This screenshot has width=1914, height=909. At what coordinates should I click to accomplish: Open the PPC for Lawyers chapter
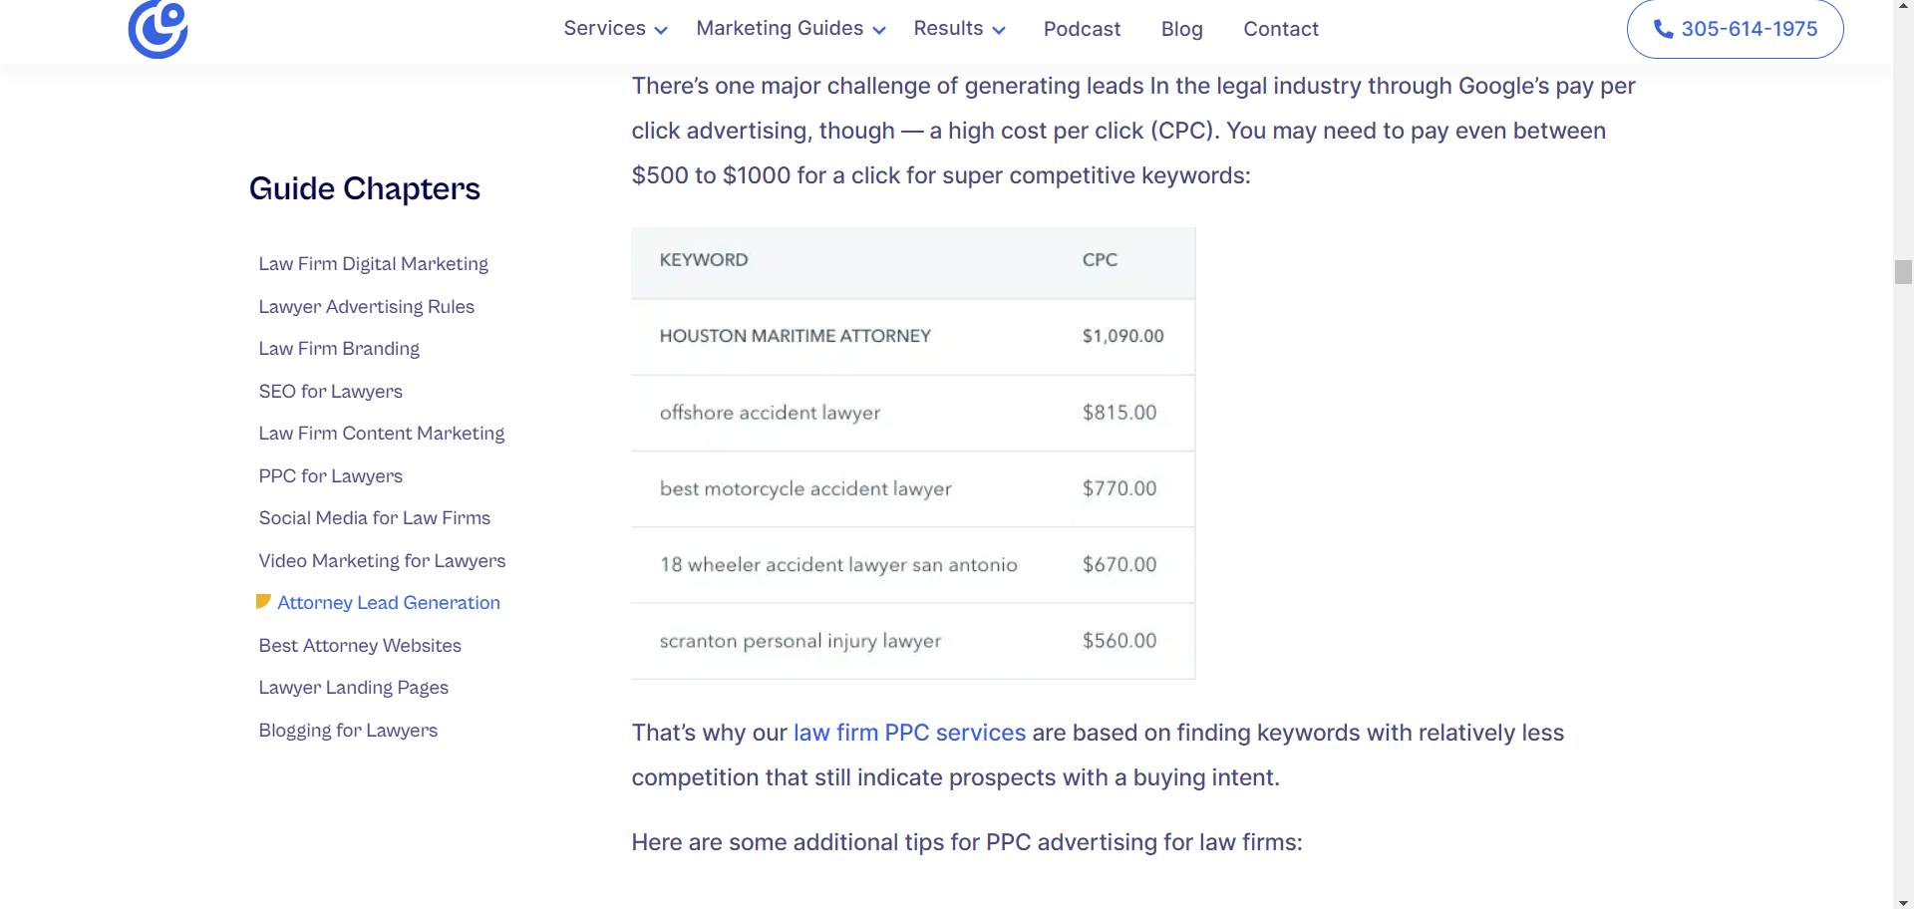coord(330,476)
